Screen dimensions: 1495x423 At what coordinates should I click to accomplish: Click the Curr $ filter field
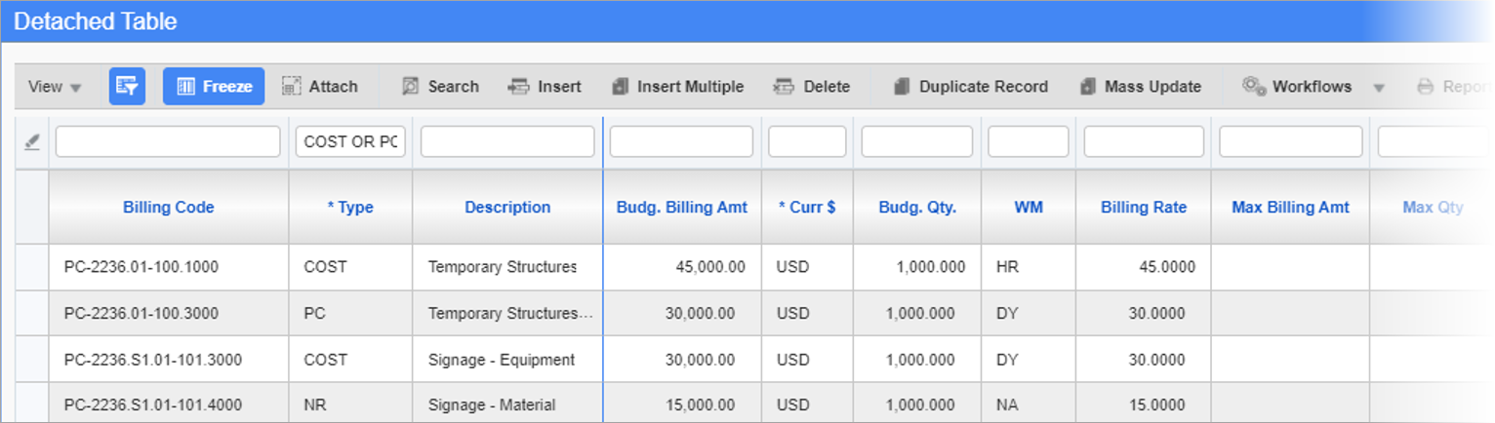[x=807, y=142]
